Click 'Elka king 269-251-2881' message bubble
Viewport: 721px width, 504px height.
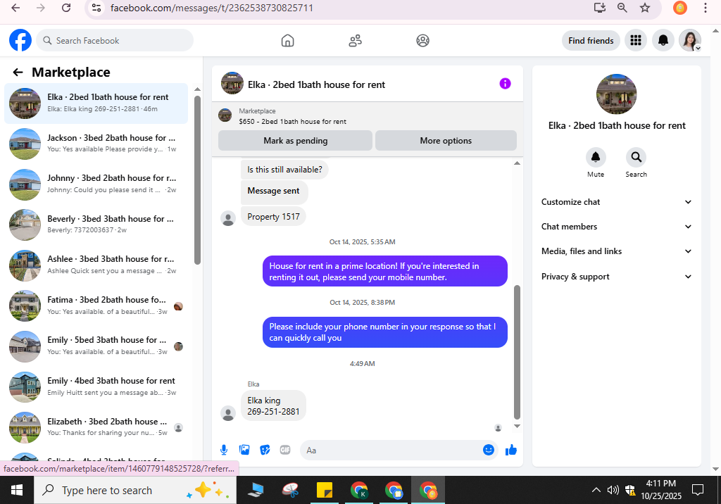tap(273, 405)
